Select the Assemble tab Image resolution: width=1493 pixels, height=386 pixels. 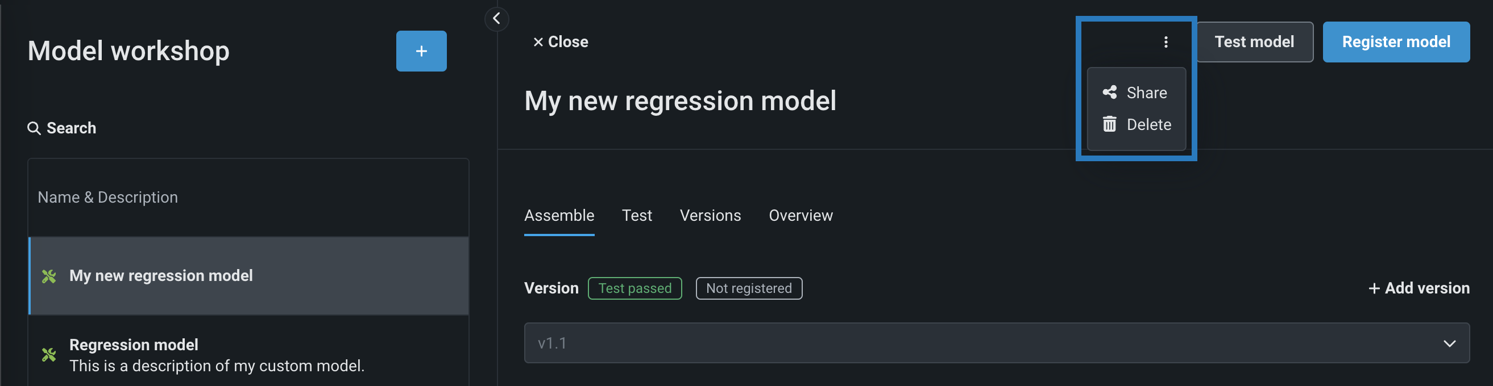click(559, 215)
